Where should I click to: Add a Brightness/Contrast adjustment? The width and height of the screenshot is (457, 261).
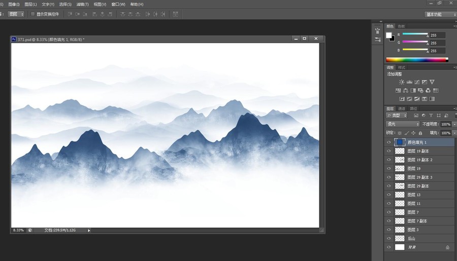(x=402, y=82)
